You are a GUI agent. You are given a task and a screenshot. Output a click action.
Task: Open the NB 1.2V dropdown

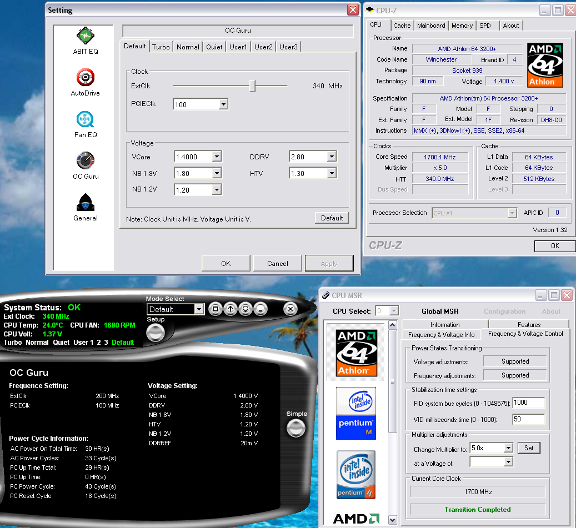(217, 190)
